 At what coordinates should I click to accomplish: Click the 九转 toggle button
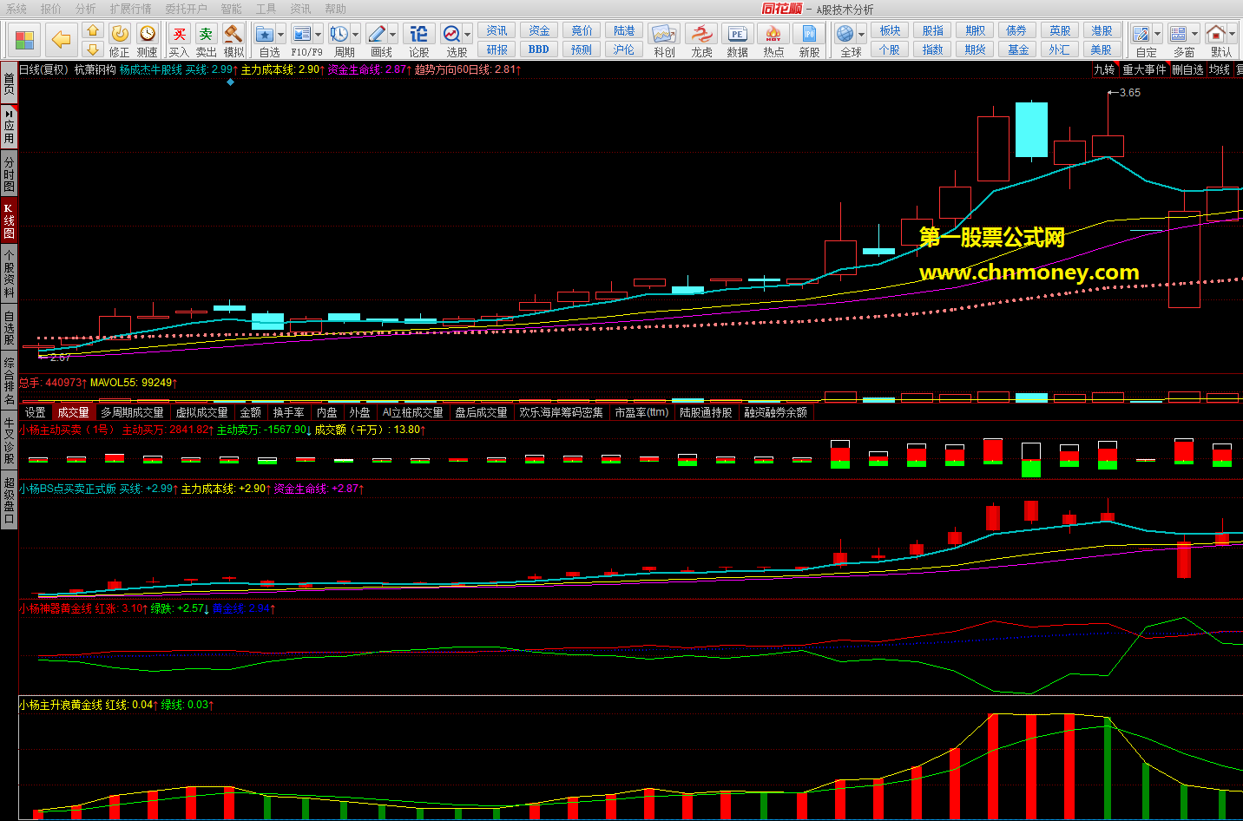[1104, 69]
